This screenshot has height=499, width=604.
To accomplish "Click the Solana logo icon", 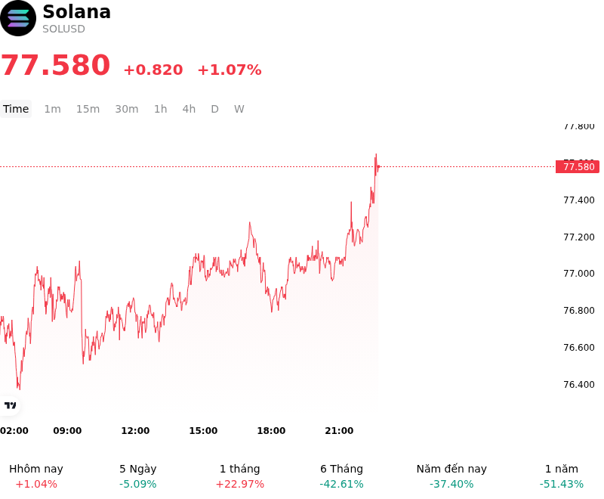I will (17, 18).
